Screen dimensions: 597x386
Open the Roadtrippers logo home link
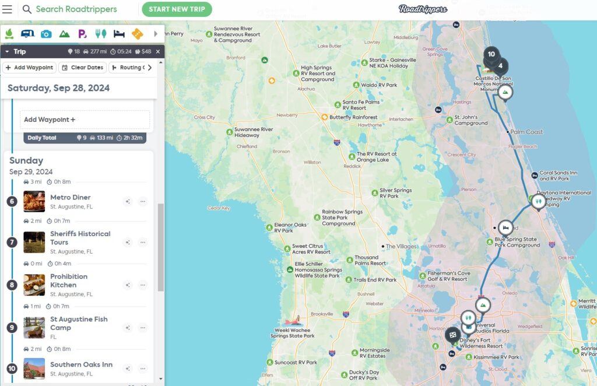(x=423, y=9)
